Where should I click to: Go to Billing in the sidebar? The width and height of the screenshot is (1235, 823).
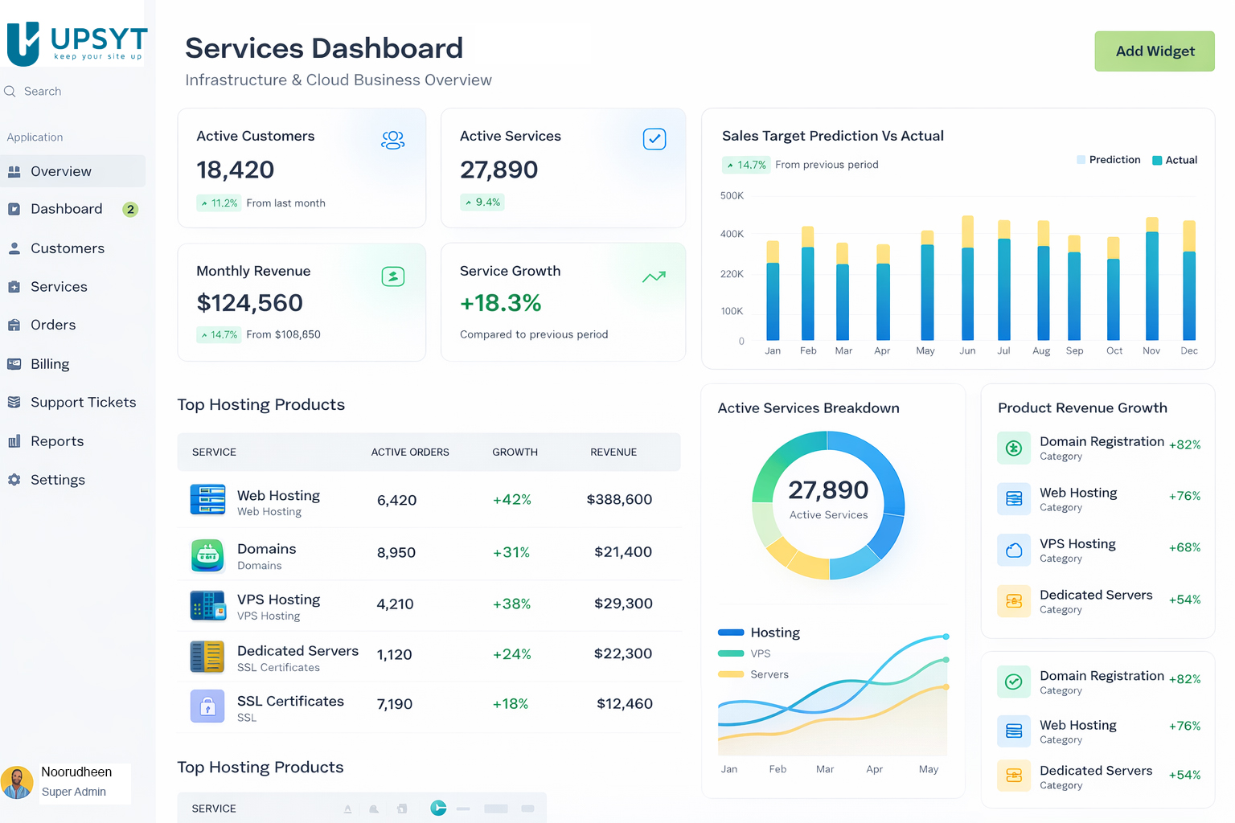pos(50,364)
